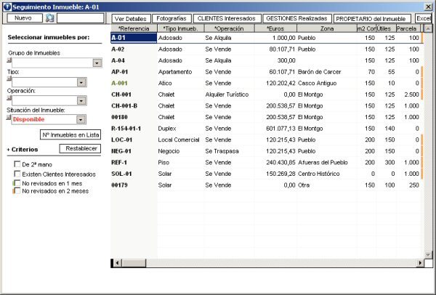
Task: Click the app icon in the title bar
Action: coord(7,6)
